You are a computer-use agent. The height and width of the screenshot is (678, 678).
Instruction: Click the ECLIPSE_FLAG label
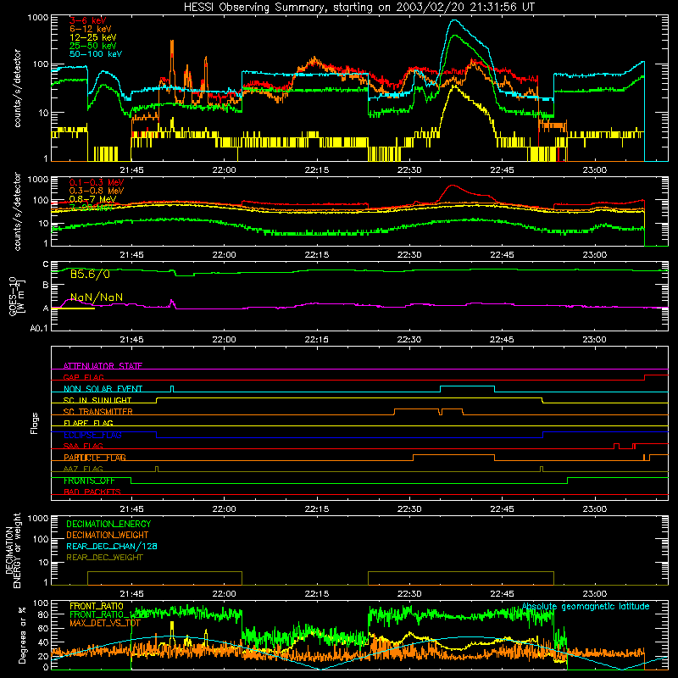click(92, 435)
